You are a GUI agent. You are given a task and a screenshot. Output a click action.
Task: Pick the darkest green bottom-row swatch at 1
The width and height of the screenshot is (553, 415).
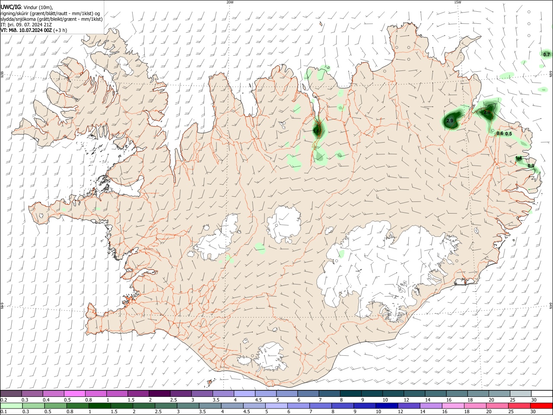pyautogui.click(x=99, y=406)
